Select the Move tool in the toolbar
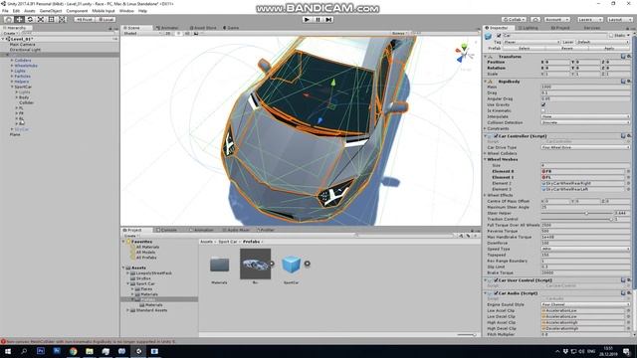 [x=19, y=19]
